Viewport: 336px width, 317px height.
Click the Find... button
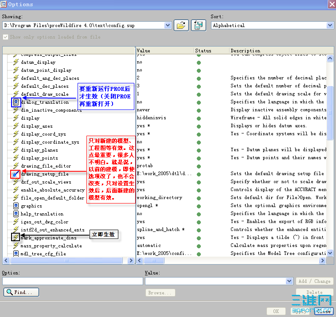tap(21, 292)
